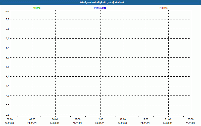201x126 pixels.
Task: Click the m/s axis unit label
Action: (8, 11)
